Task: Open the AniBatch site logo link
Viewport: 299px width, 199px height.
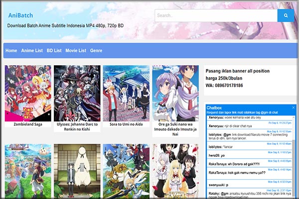Action: [x=20, y=15]
